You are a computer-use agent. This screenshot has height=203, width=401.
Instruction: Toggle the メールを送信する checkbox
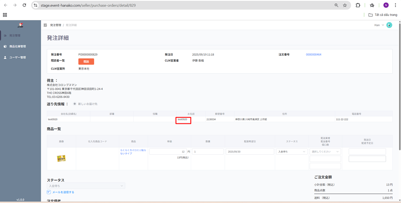click(x=49, y=192)
